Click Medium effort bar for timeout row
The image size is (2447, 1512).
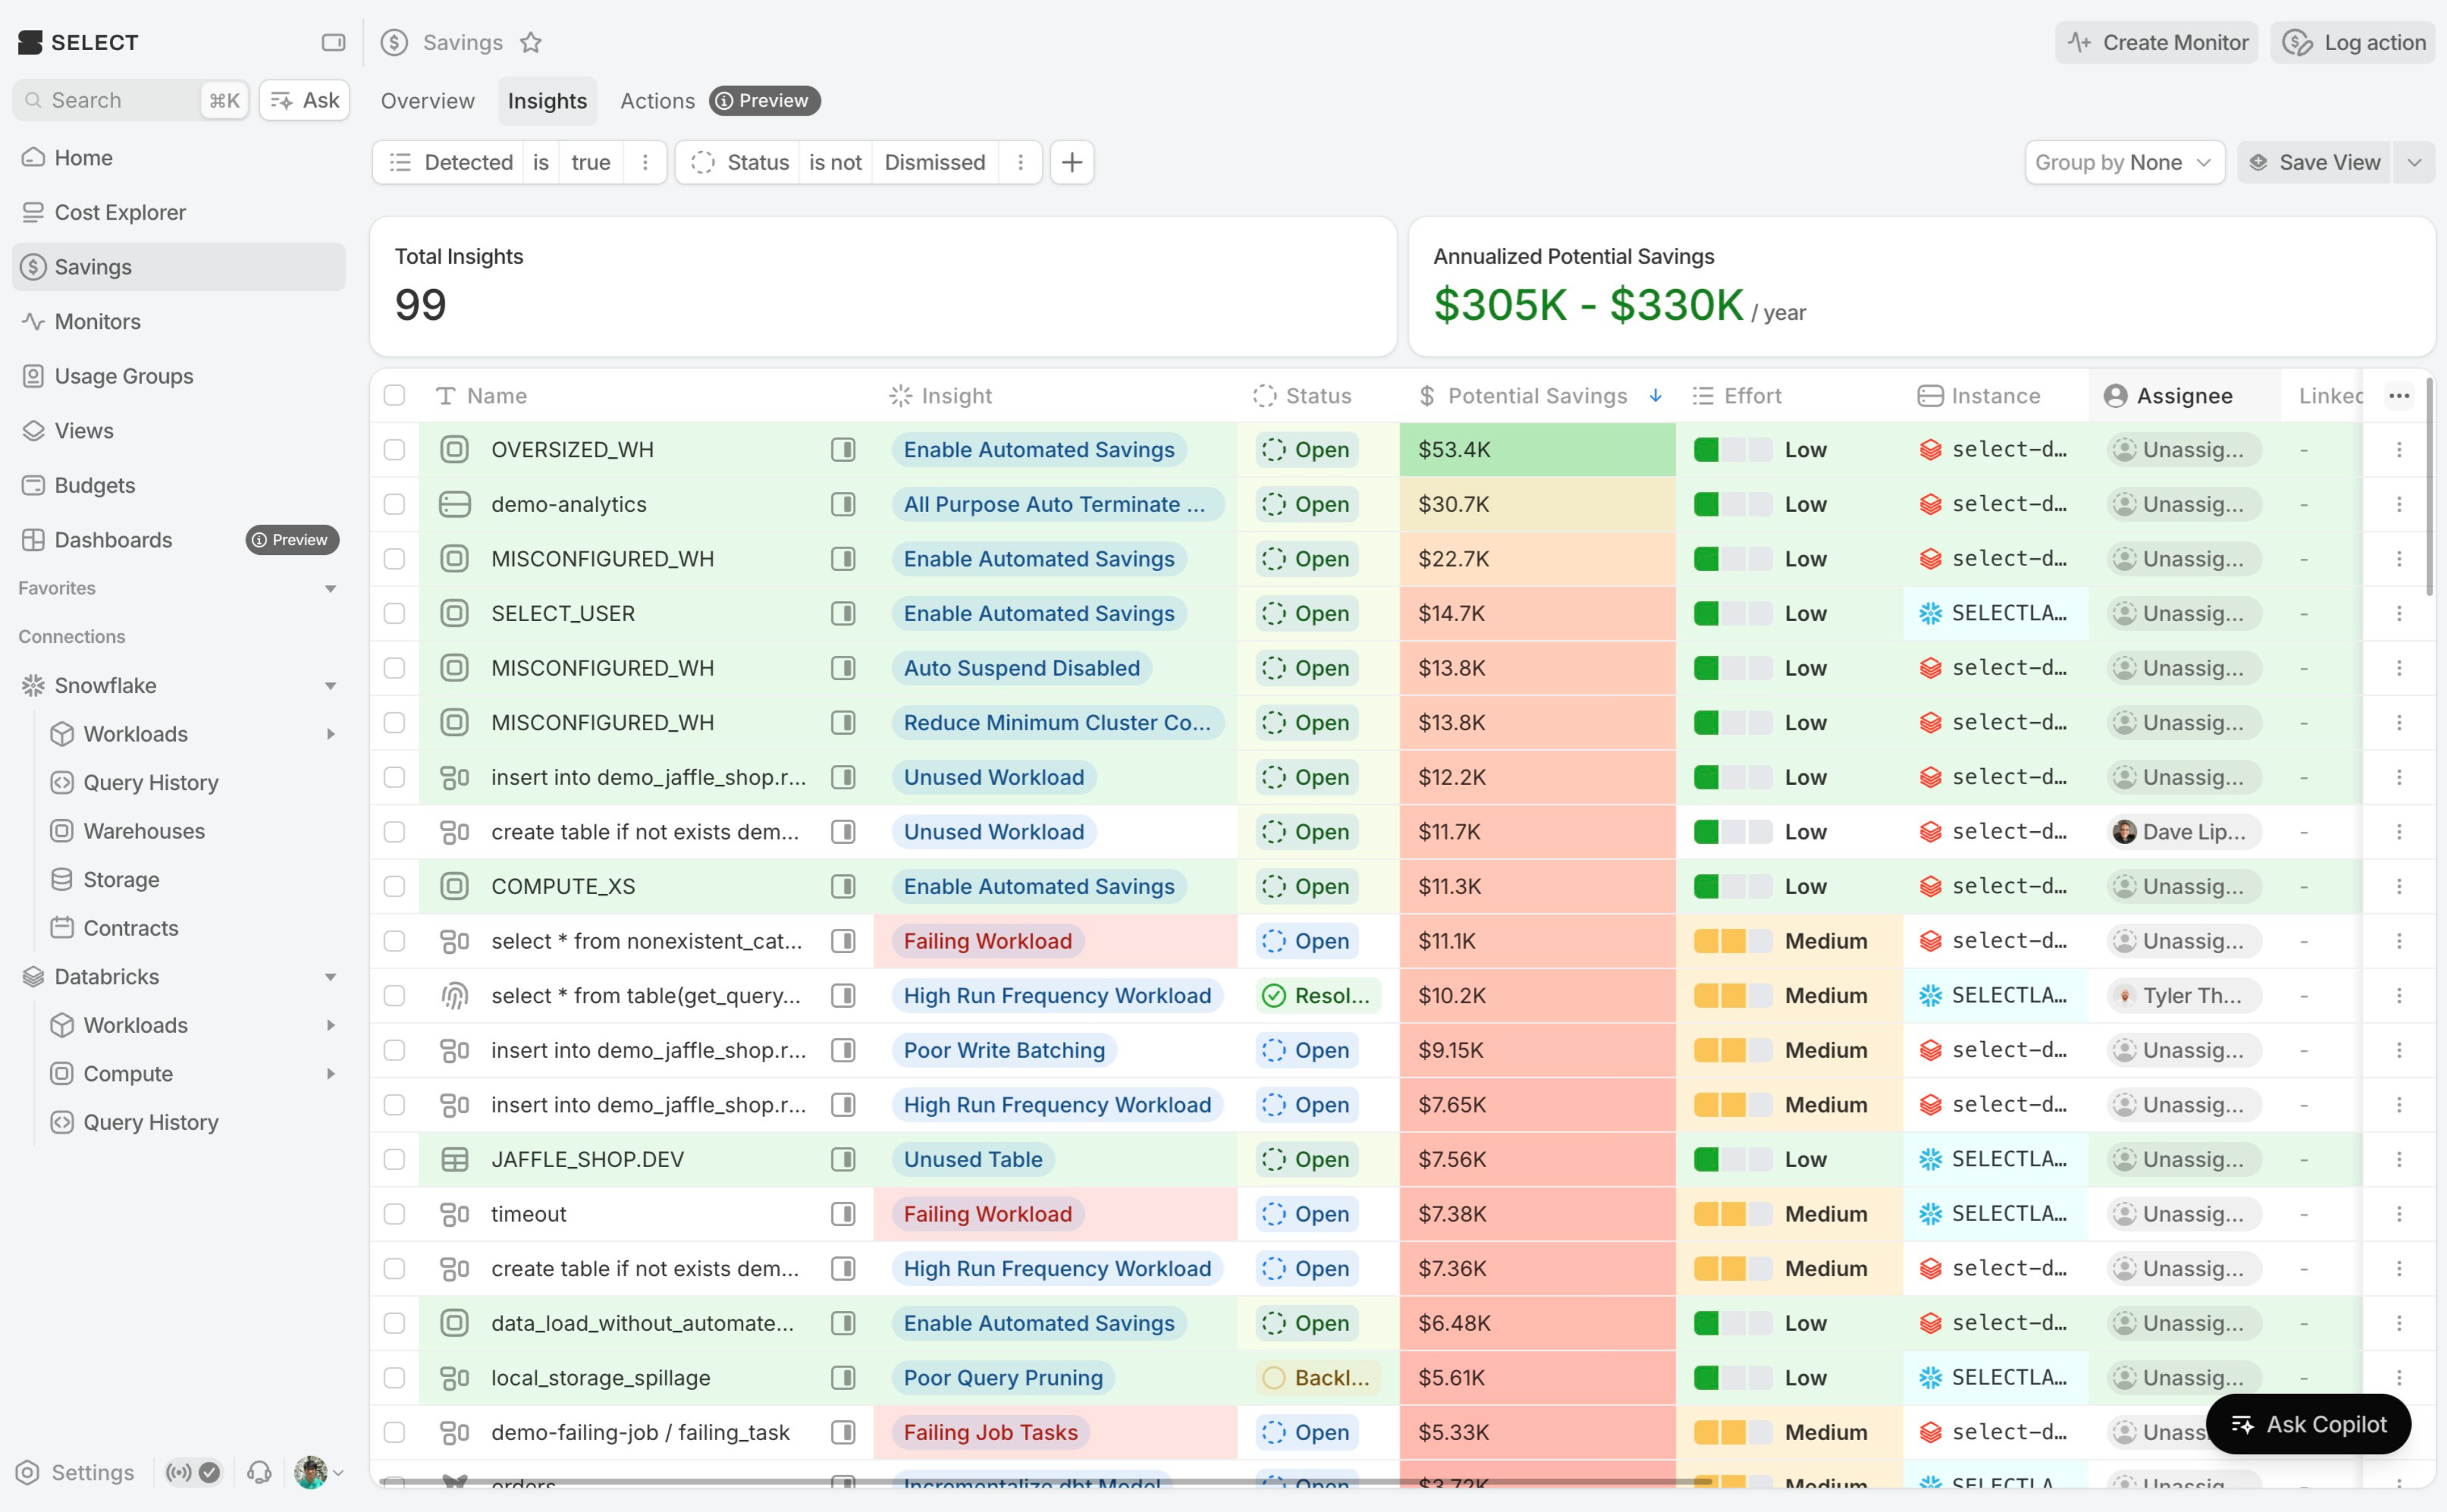click(1732, 1214)
